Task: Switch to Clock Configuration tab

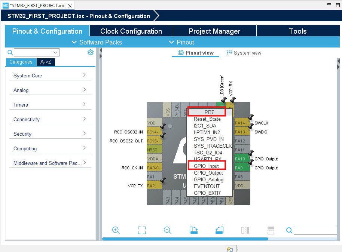Action: [131, 31]
